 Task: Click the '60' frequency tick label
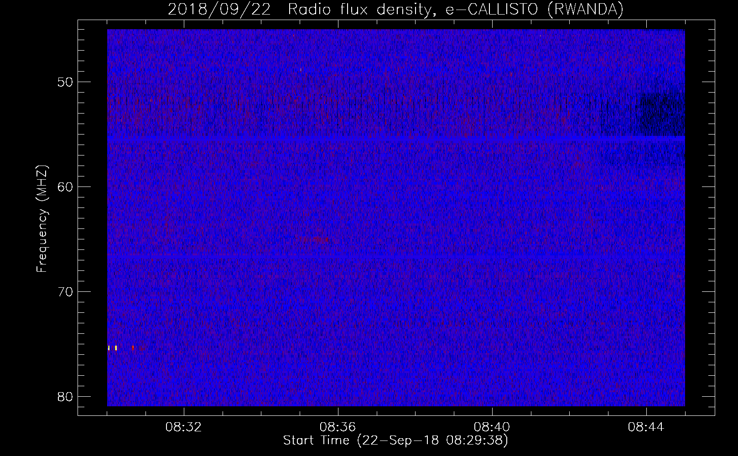65,187
